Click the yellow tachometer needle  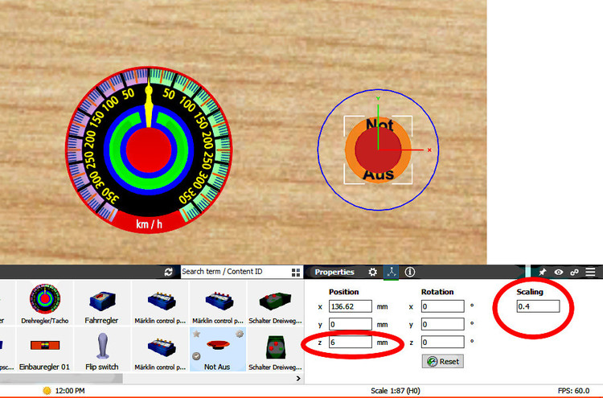coord(149,106)
